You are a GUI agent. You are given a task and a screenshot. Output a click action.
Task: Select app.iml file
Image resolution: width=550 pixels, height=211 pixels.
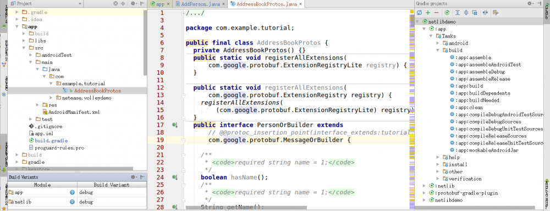point(41,134)
